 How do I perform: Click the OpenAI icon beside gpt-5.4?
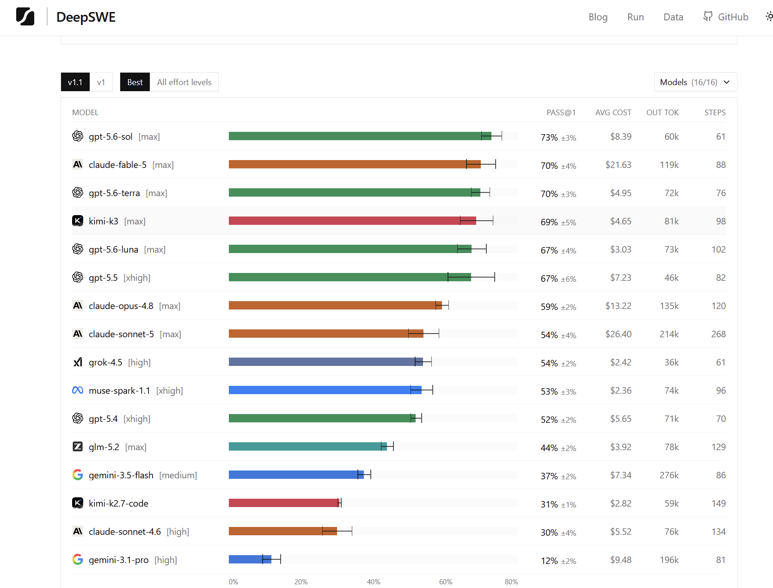tap(78, 418)
